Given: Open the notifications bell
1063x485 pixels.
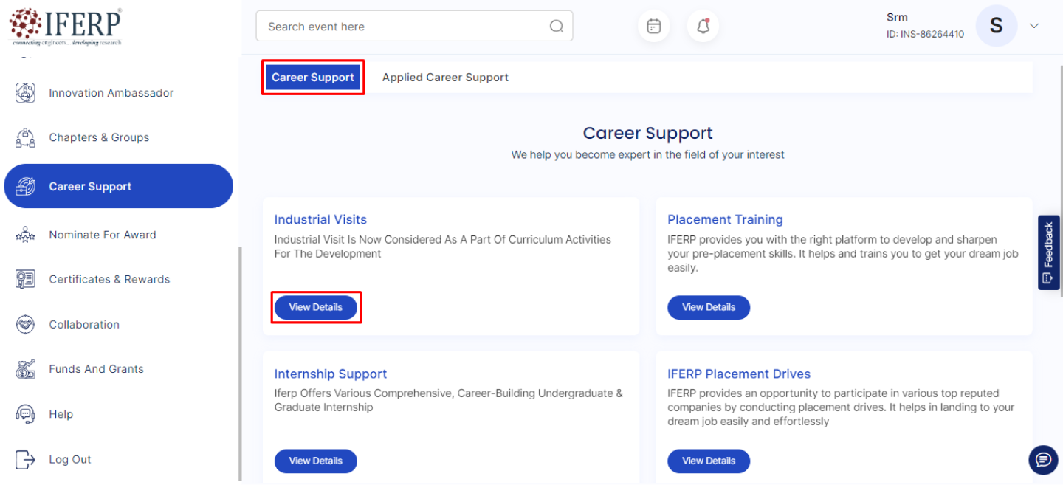Looking at the screenshot, I should pos(703,27).
